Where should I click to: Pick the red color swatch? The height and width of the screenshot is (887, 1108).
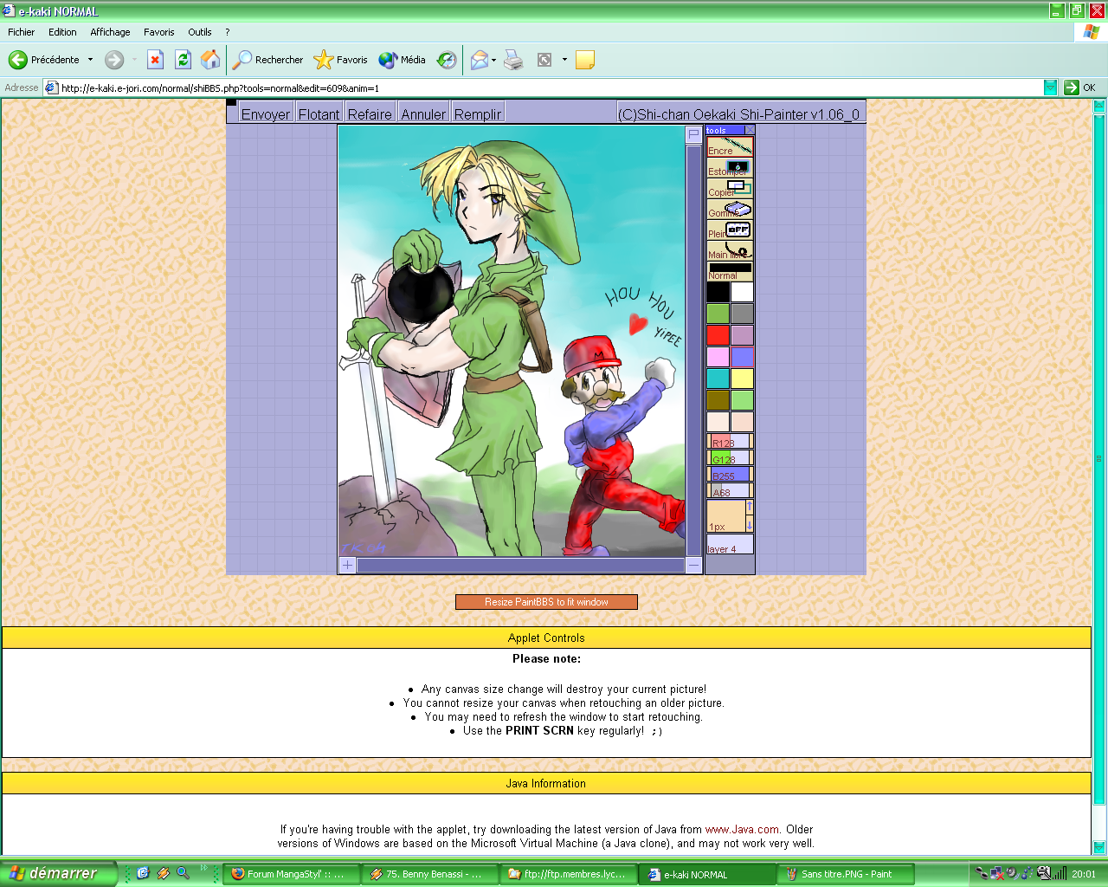pyautogui.click(x=718, y=335)
